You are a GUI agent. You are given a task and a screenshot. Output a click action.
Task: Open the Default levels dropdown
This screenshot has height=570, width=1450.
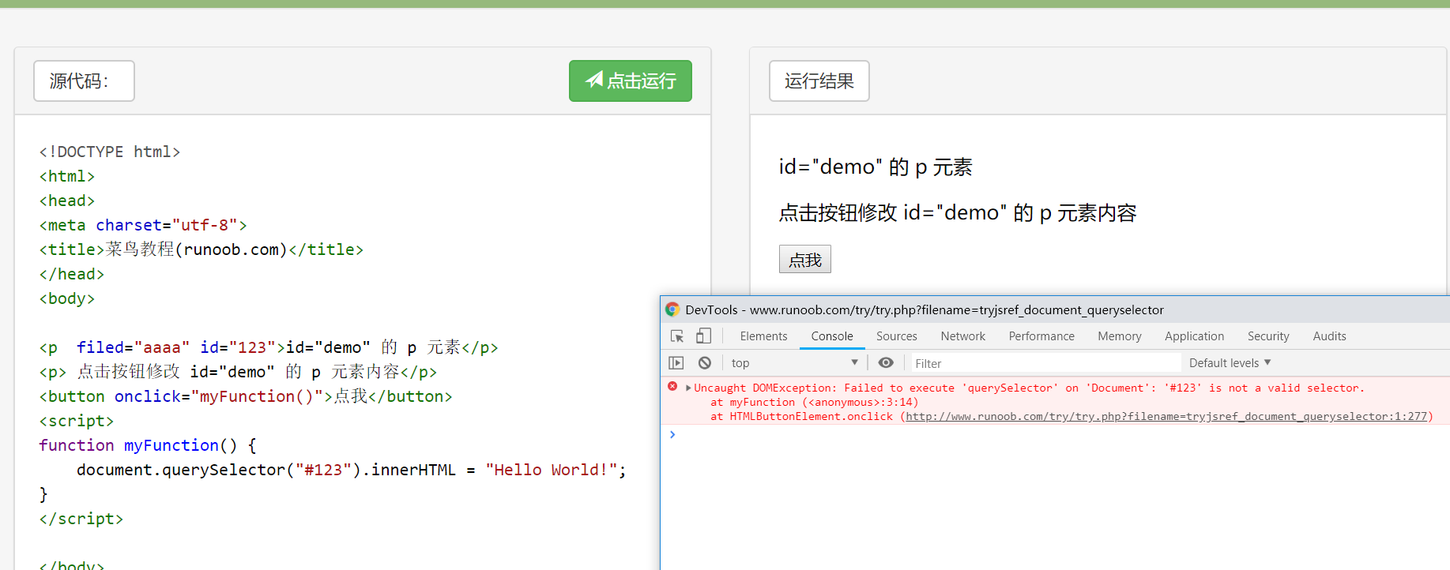click(1230, 363)
